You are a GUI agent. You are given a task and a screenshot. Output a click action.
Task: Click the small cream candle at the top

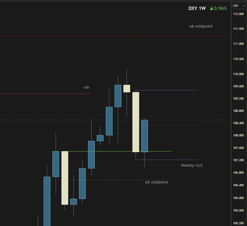click(127, 89)
